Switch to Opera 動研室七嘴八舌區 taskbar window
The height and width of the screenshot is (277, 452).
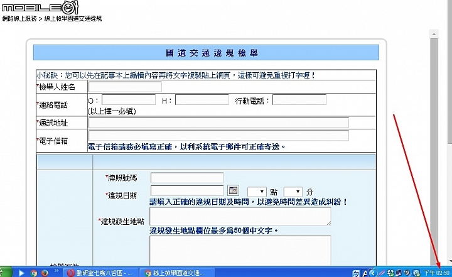pyautogui.click(x=99, y=273)
